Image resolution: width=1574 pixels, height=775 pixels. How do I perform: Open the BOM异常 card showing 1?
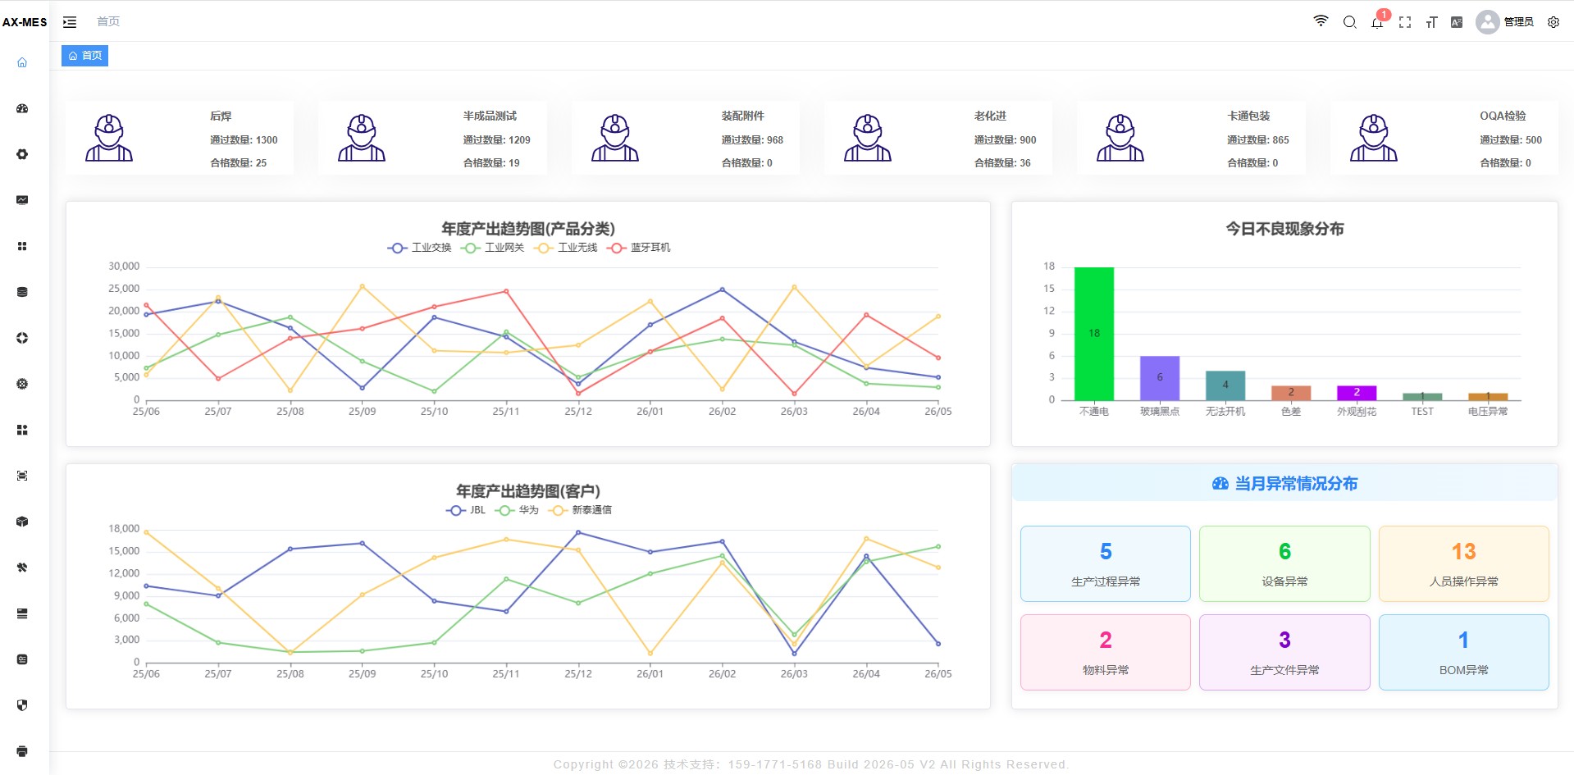(x=1464, y=653)
